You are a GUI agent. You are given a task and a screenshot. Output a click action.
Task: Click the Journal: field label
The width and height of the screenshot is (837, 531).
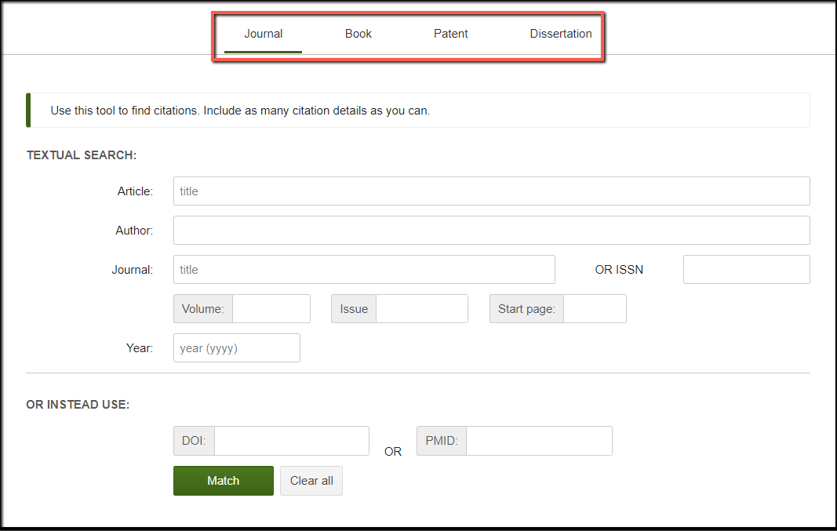coord(133,270)
